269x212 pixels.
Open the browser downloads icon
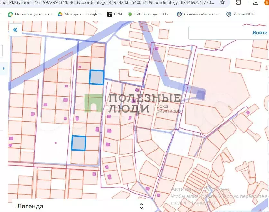coord(256,3)
